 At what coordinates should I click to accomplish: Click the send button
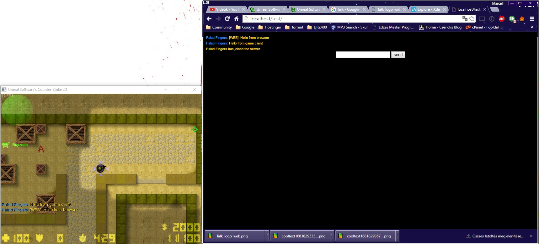click(x=398, y=55)
